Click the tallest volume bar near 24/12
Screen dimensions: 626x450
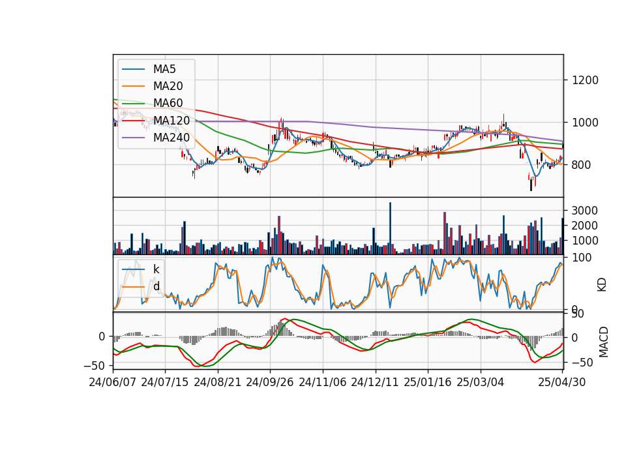(390, 228)
